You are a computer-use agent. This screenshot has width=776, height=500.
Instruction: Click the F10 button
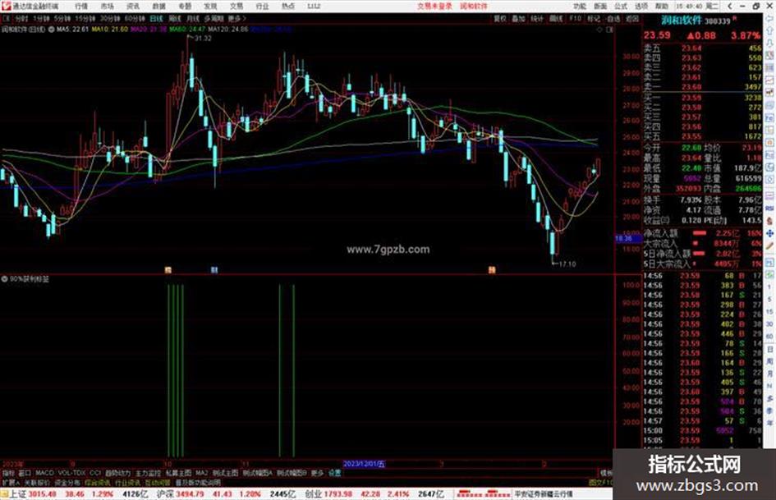pyautogui.click(x=575, y=19)
